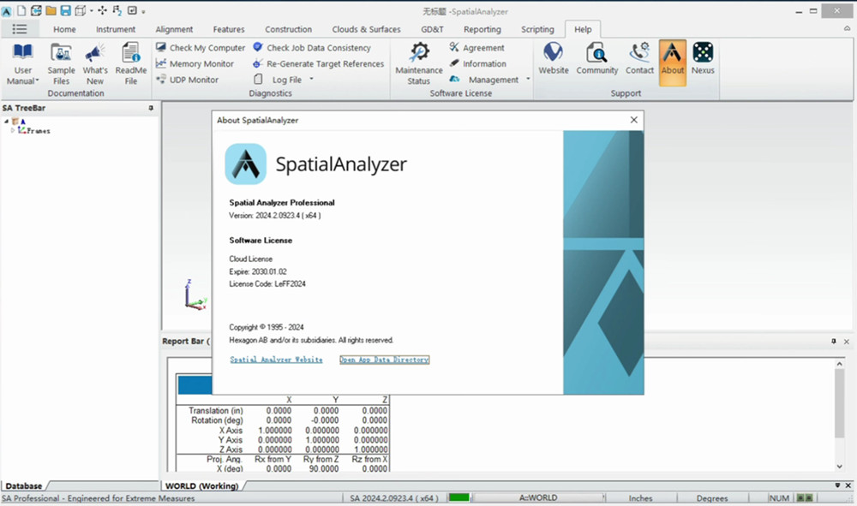Click the 3D box view icon
Image resolution: width=857 pixels, height=506 pixels.
[x=80, y=10]
